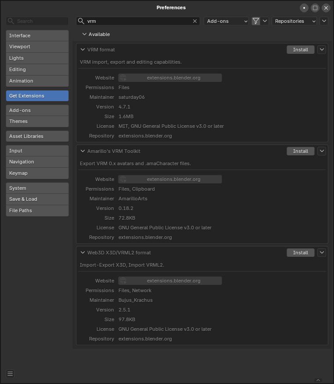Install the Web3D X3D/VRML2 format add-on
The image size is (334, 384).
pos(301,253)
